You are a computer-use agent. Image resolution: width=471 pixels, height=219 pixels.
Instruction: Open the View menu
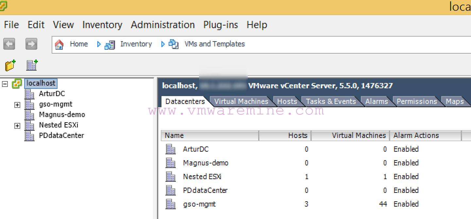click(x=63, y=25)
